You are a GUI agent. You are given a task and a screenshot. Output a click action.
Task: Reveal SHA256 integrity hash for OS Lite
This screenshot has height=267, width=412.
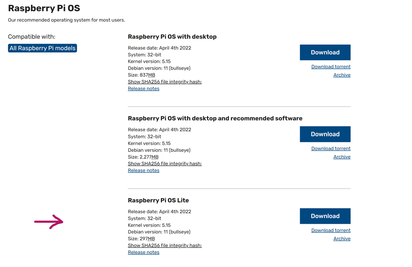tap(164, 246)
